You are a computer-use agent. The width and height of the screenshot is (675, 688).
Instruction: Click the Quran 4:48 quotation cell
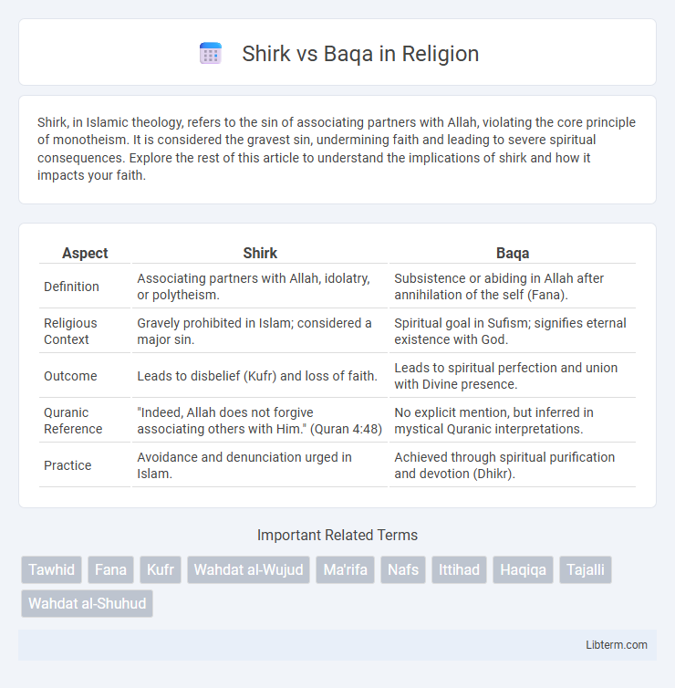click(260, 421)
